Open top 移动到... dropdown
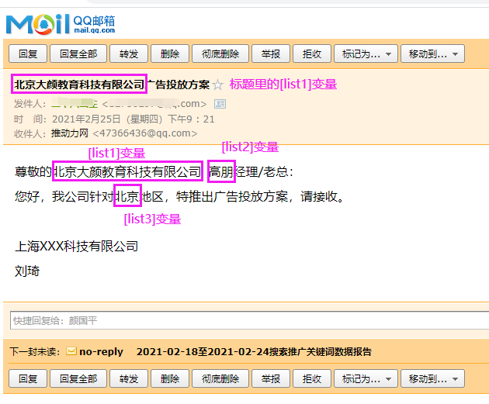489x404 pixels. click(433, 54)
